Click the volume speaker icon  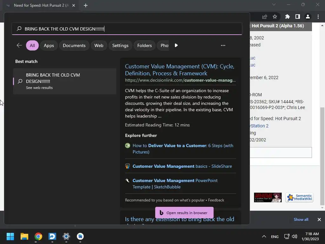(294, 236)
